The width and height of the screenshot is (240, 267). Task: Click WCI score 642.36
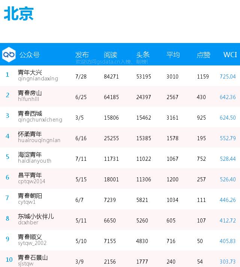(x=228, y=97)
